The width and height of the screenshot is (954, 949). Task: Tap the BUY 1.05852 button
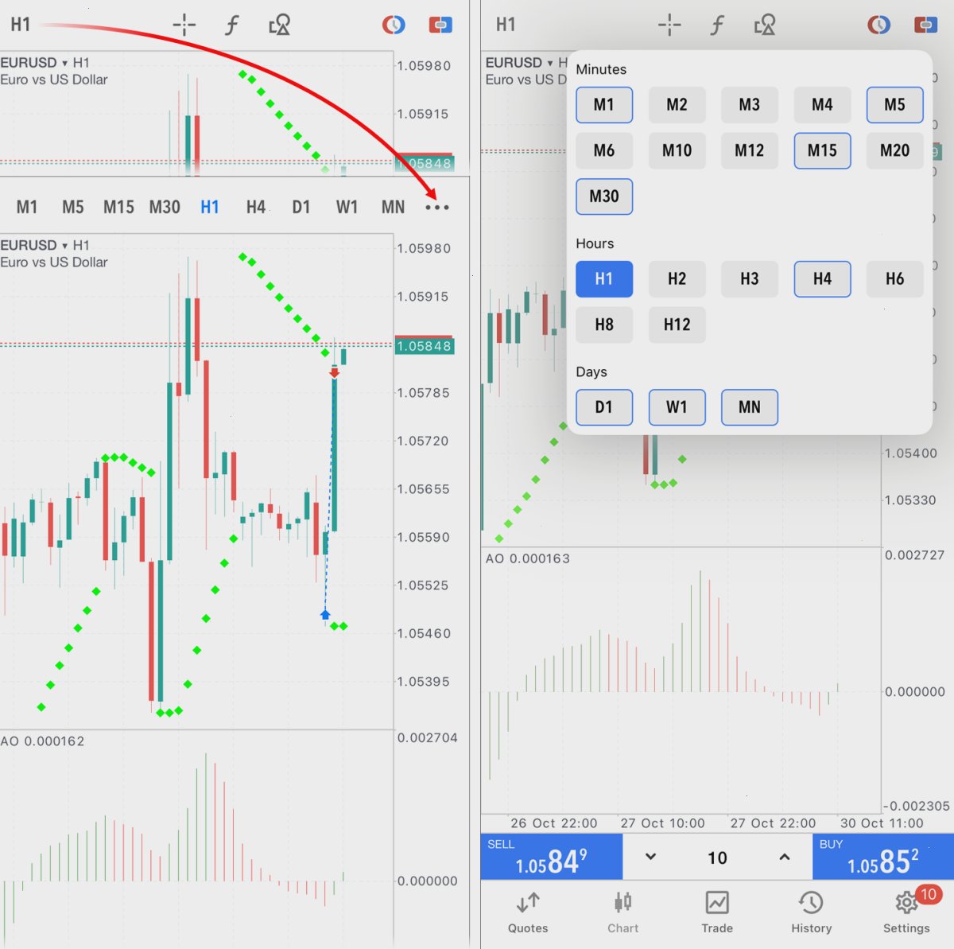coord(883,857)
